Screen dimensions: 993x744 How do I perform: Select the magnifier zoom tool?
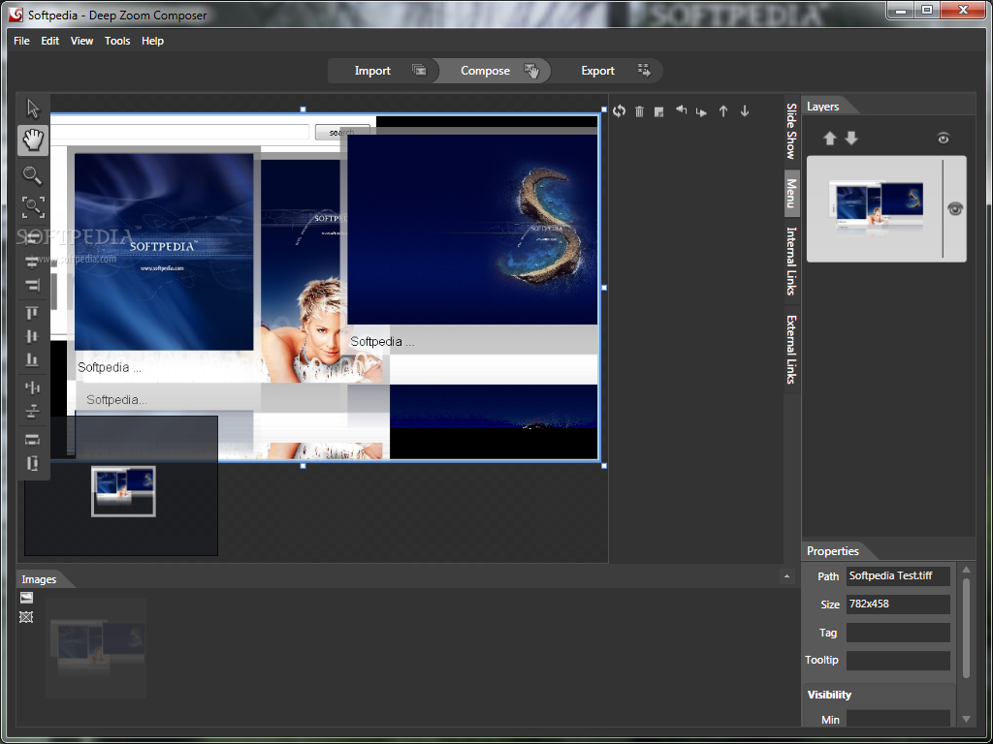(33, 175)
